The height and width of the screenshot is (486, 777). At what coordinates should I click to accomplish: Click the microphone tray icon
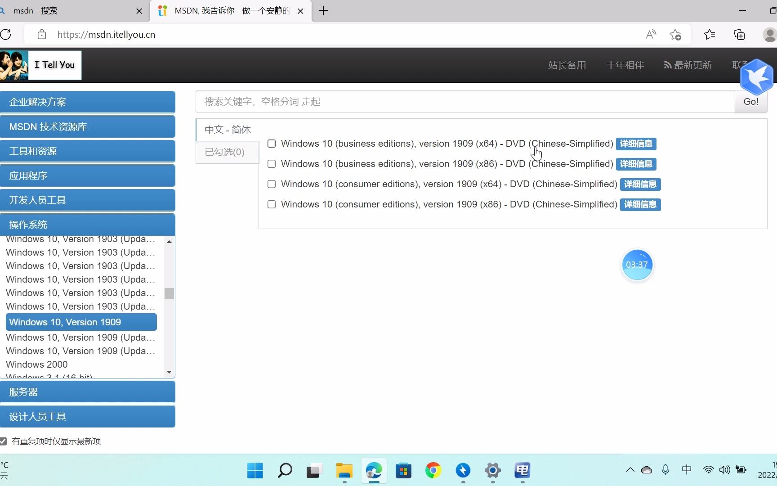(665, 470)
